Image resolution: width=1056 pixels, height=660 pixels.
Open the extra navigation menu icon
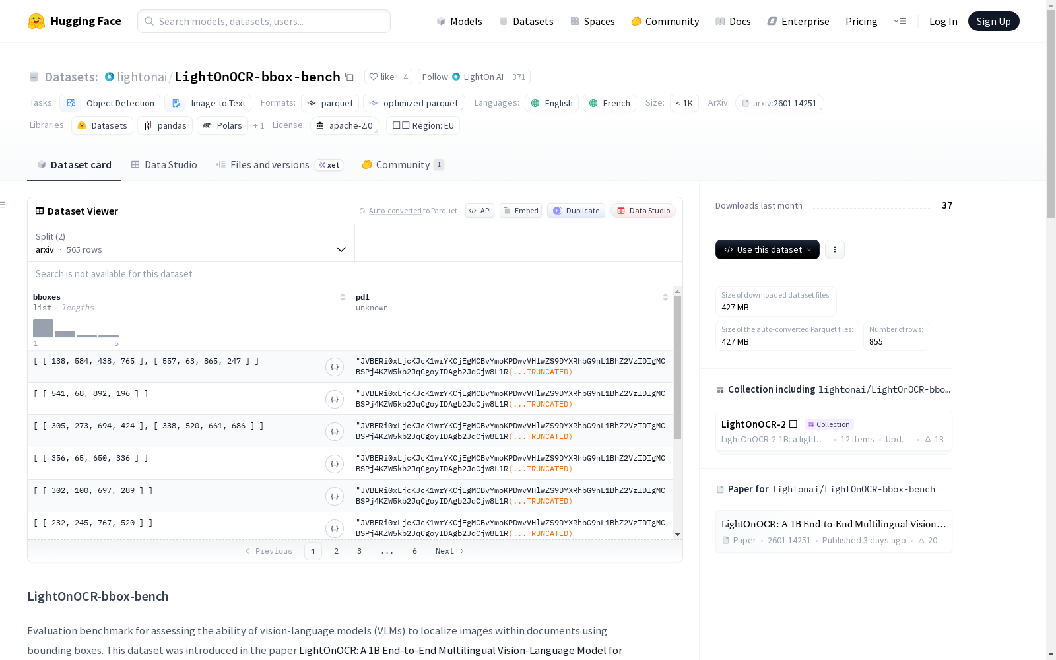coord(900,21)
